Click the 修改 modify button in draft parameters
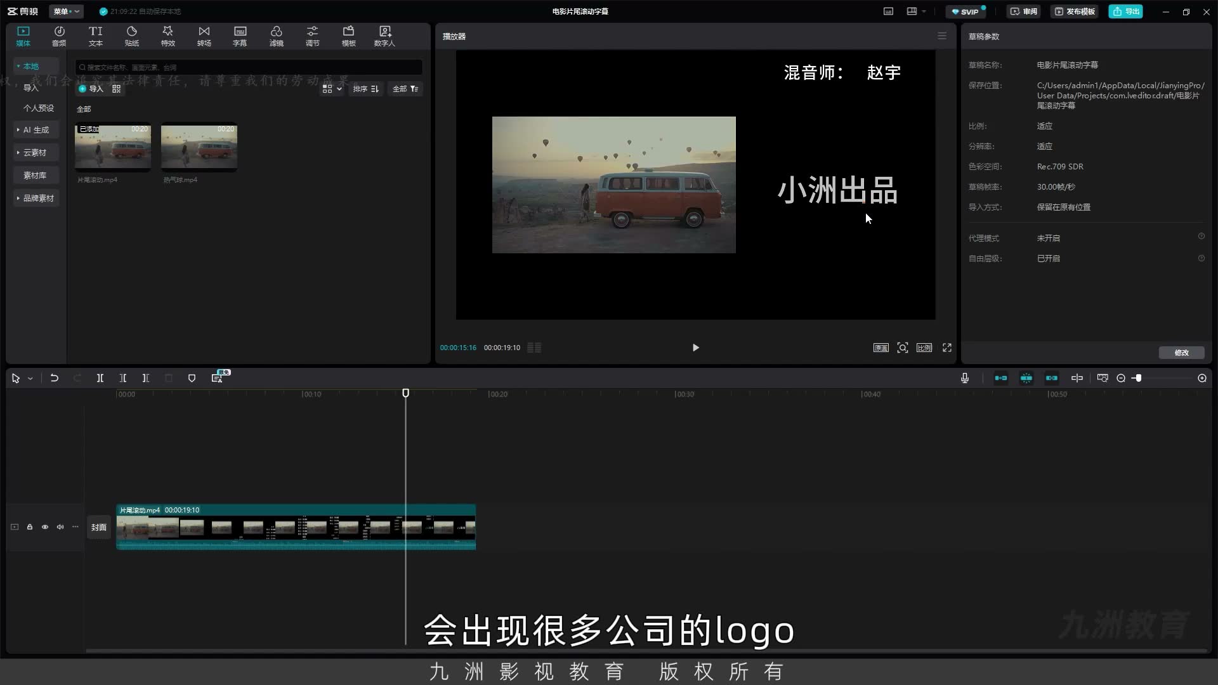The height and width of the screenshot is (685, 1218). tap(1181, 353)
